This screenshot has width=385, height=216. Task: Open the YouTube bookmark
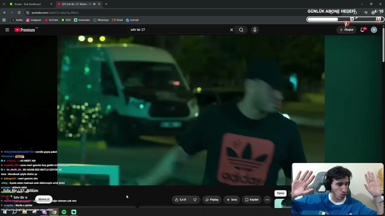coord(51,20)
